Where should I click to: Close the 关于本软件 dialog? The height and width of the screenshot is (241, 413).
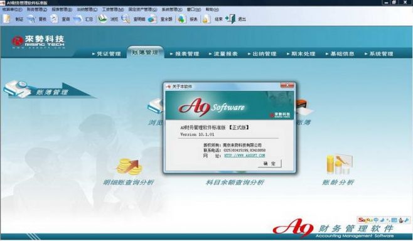pos(287,85)
